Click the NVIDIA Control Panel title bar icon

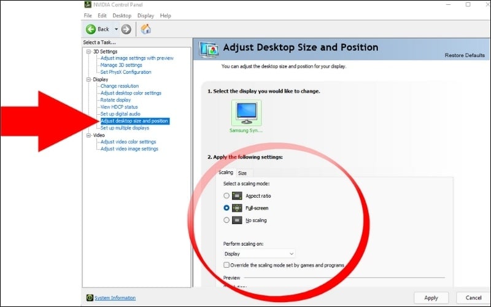[87, 5]
